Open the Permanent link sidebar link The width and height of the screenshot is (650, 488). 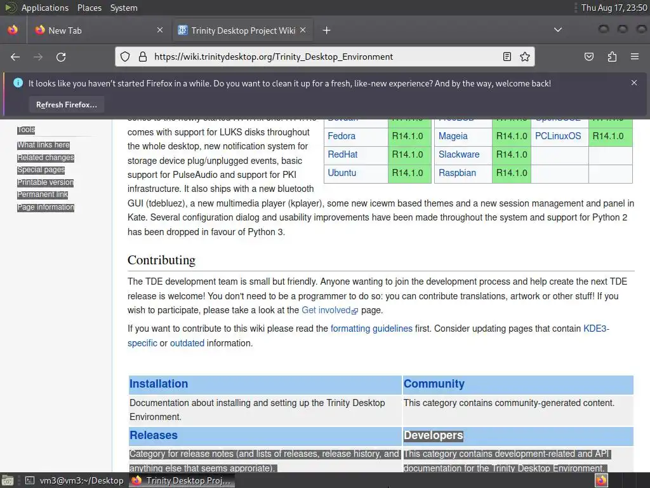coord(43,194)
